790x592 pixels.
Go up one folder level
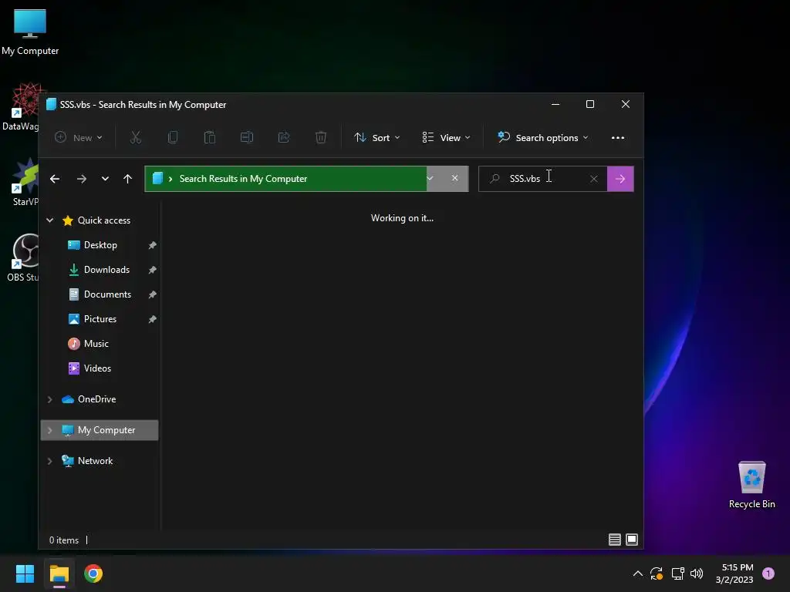point(127,179)
